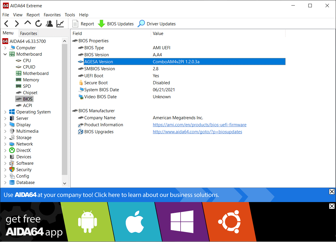Open the Tools menu
The width and height of the screenshot is (336, 242).
tap(70, 15)
